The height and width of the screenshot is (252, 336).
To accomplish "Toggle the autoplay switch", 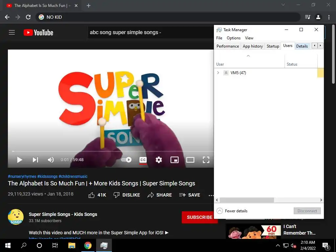I will (x=126, y=160).
